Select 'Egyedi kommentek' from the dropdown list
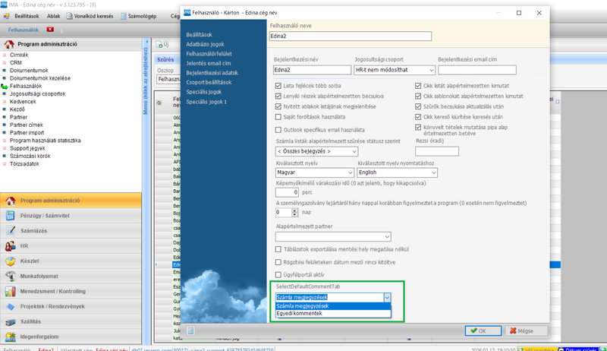Image resolution: width=607 pixels, height=351 pixels. click(300, 313)
